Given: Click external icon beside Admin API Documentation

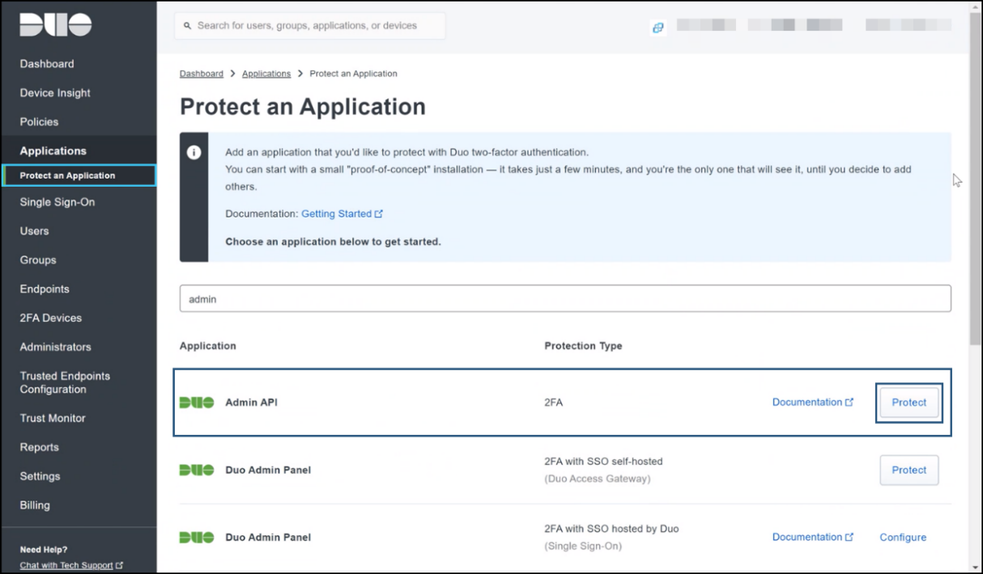Looking at the screenshot, I should pos(849,403).
